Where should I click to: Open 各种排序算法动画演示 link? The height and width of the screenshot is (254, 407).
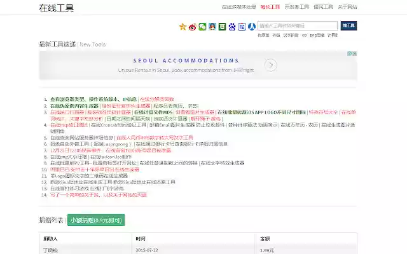pyautogui.click(x=253, y=125)
